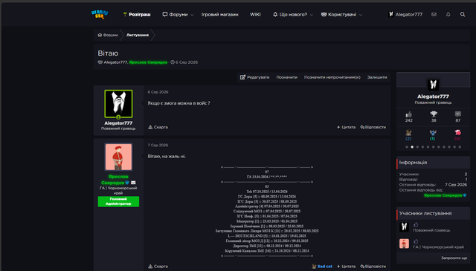The height and width of the screenshot is (271, 476).
Task: Click Alegator777 participant link under title
Action: point(115,62)
